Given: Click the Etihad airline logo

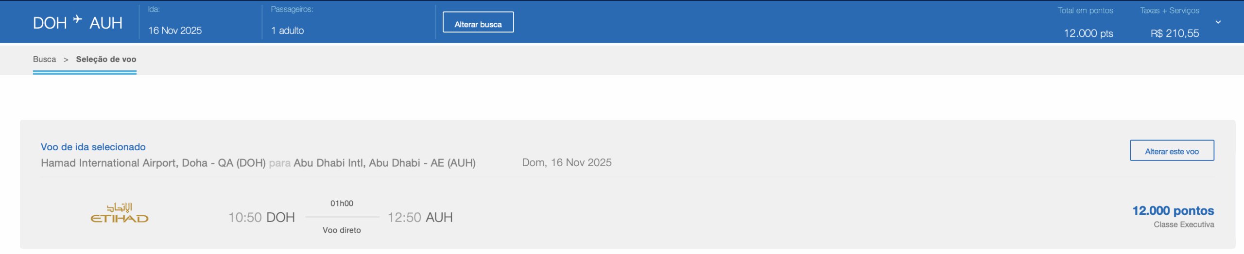Looking at the screenshot, I should pyautogui.click(x=120, y=213).
